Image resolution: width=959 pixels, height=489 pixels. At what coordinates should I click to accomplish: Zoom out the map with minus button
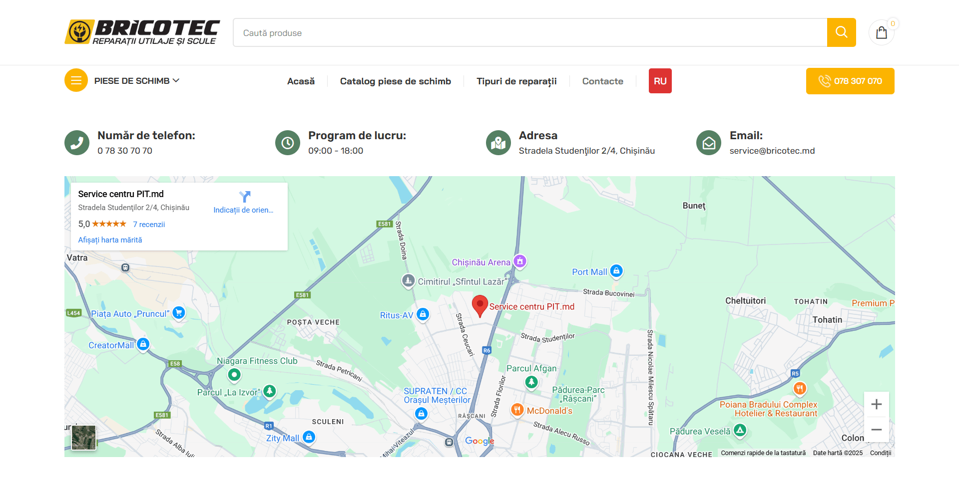coord(877,430)
